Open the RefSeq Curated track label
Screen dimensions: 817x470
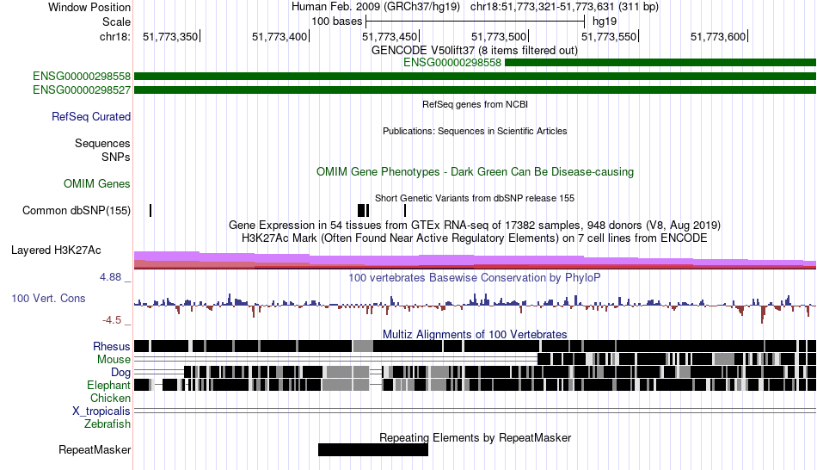pos(91,116)
